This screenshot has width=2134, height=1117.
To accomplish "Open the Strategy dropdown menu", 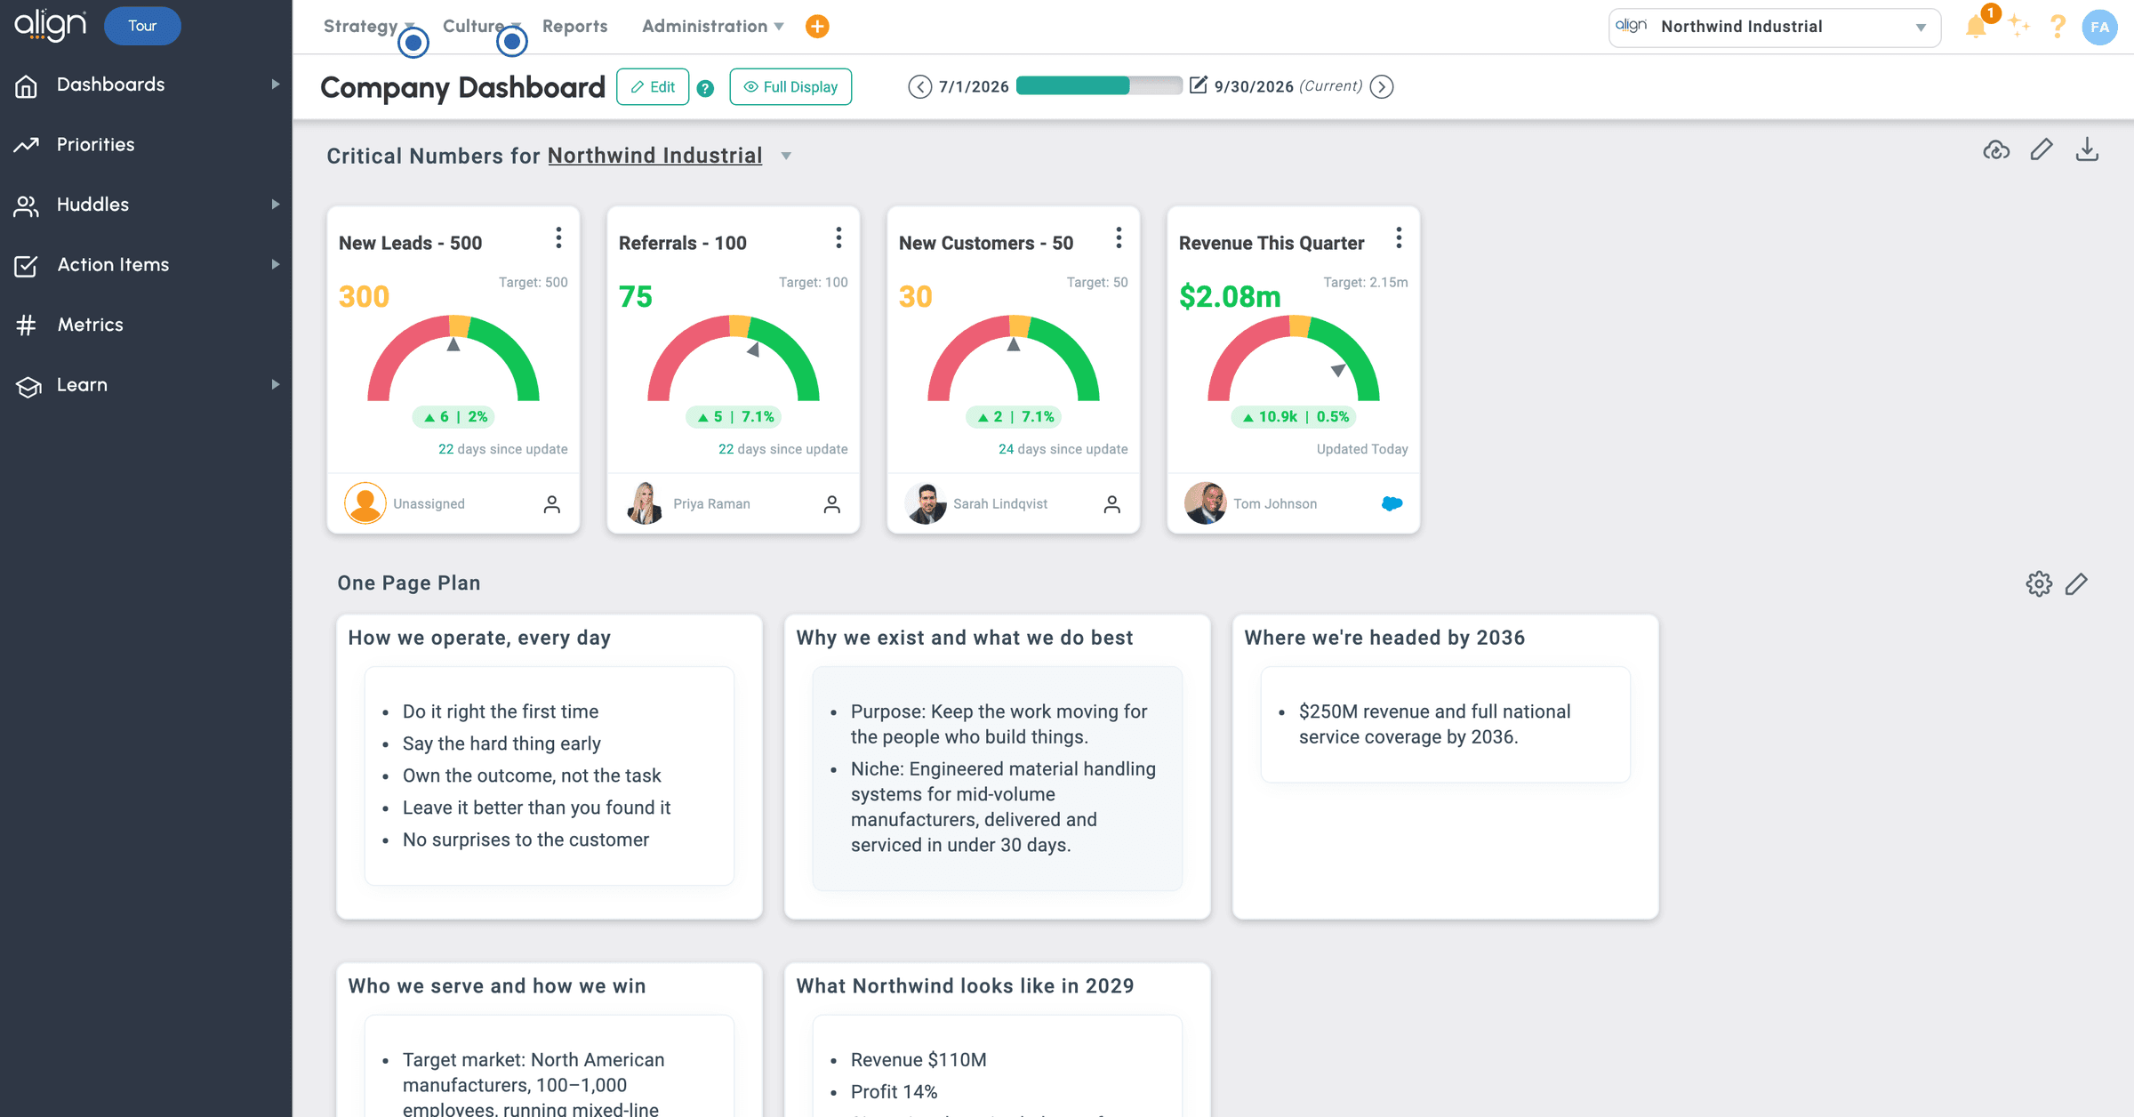I will pos(369,27).
